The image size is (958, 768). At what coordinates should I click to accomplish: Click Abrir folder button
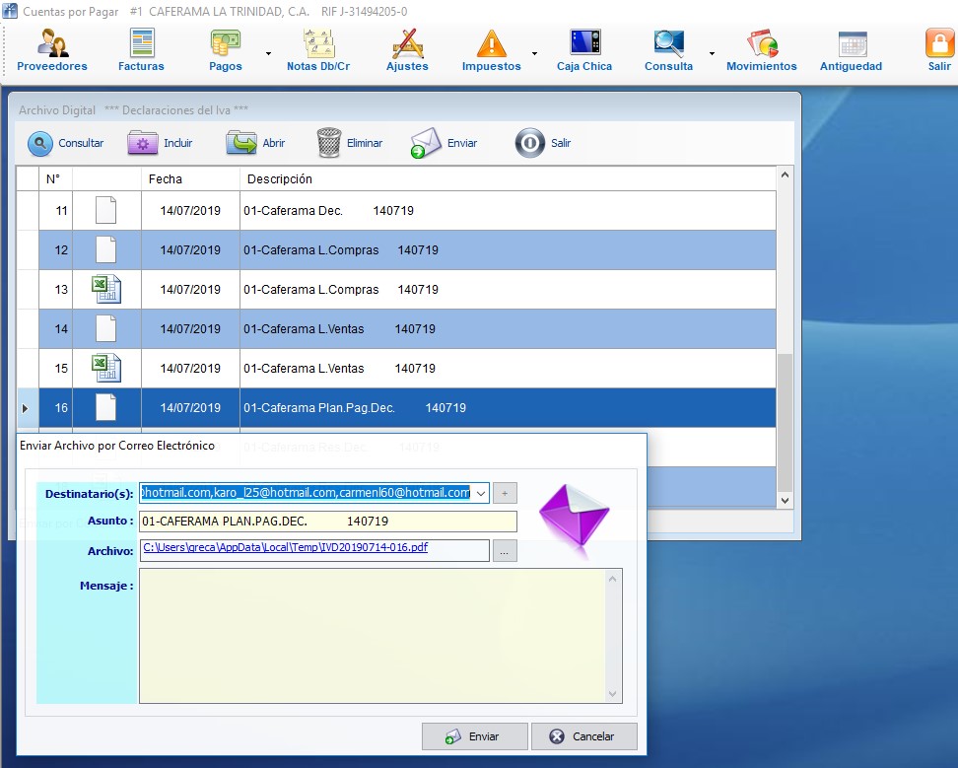tap(255, 144)
